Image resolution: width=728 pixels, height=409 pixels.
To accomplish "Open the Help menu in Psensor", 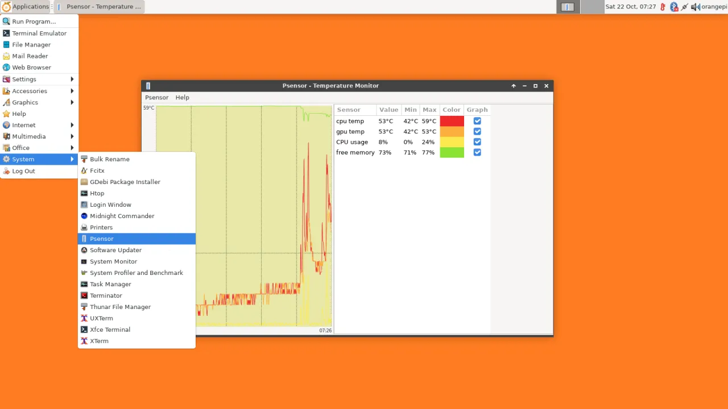I will pos(182,97).
